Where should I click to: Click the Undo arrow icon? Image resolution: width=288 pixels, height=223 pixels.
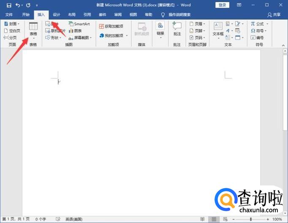18,5
